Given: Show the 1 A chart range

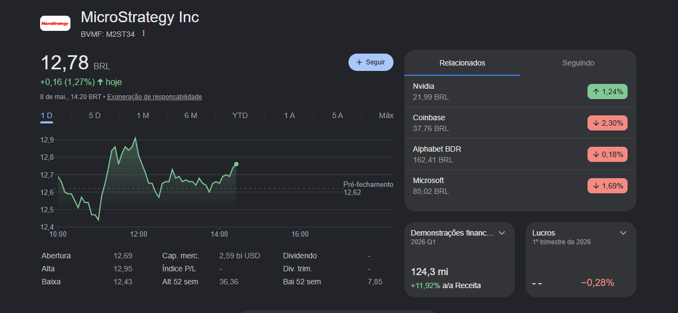Looking at the screenshot, I should click(289, 115).
